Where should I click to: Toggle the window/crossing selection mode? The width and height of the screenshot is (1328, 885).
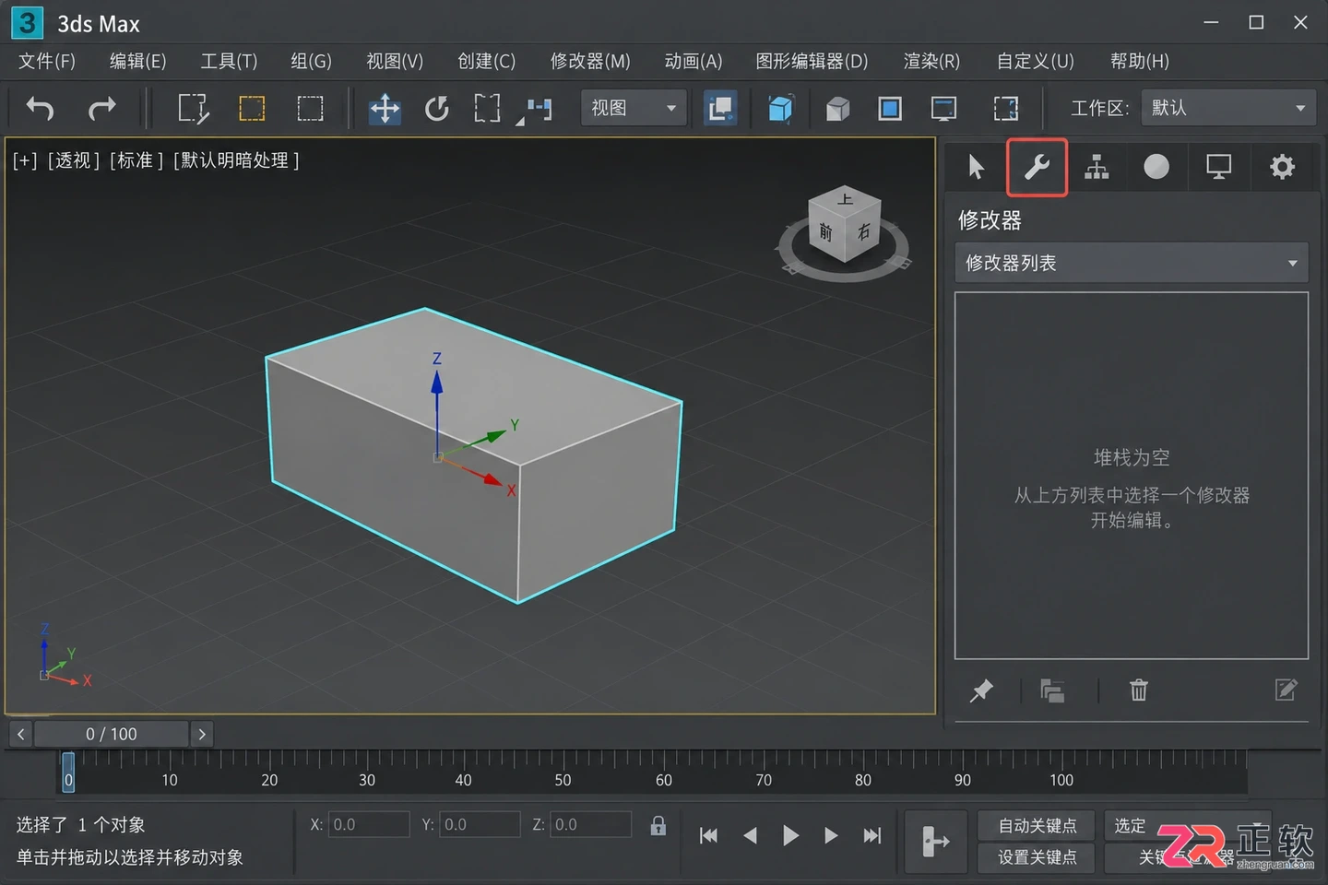click(310, 109)
